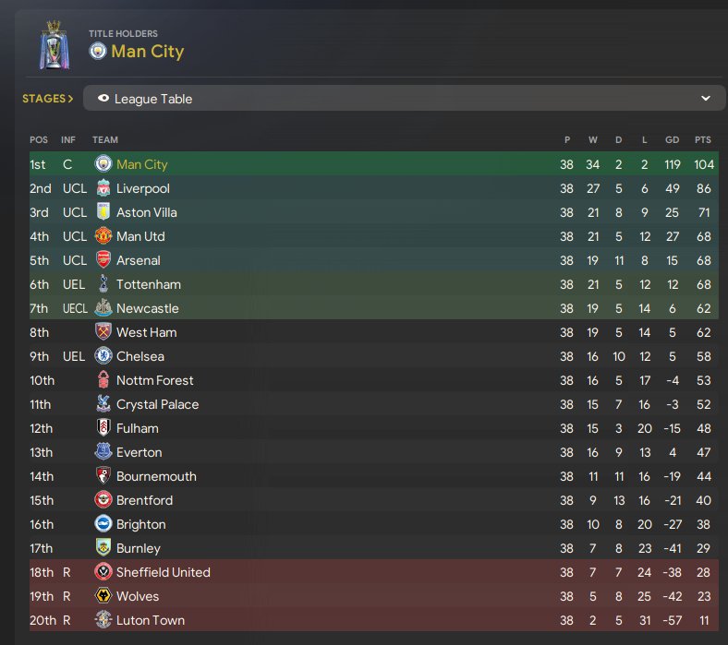Click the Brighton club badge

click(103, 524)
